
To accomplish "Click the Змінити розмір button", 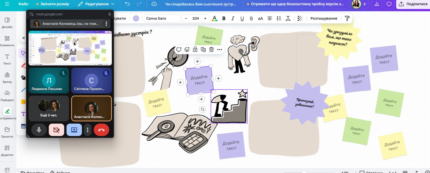I will click(52, 4).
